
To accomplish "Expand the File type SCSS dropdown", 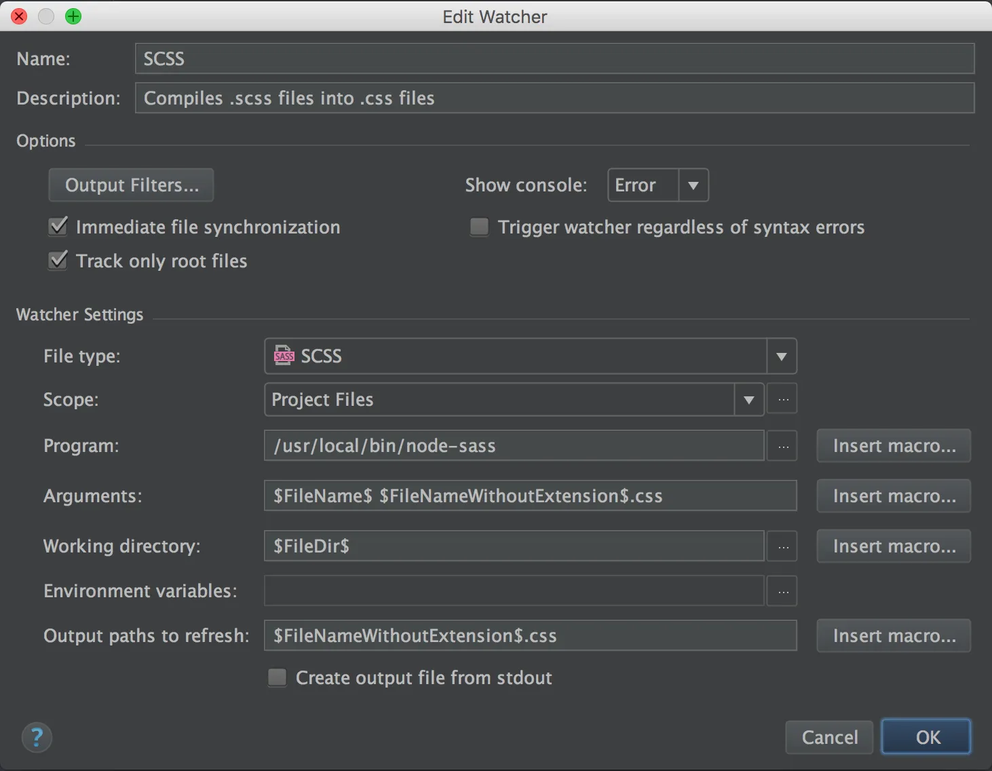I will 781,356.
